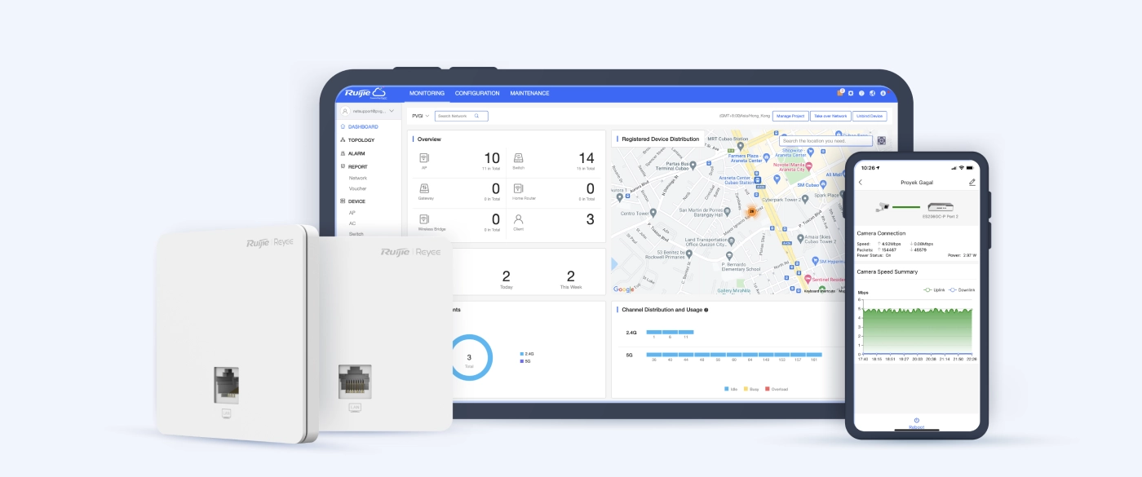Open the MONITORING tab
Viewport: 1142px width, 477px height.
tap(427, 93)
